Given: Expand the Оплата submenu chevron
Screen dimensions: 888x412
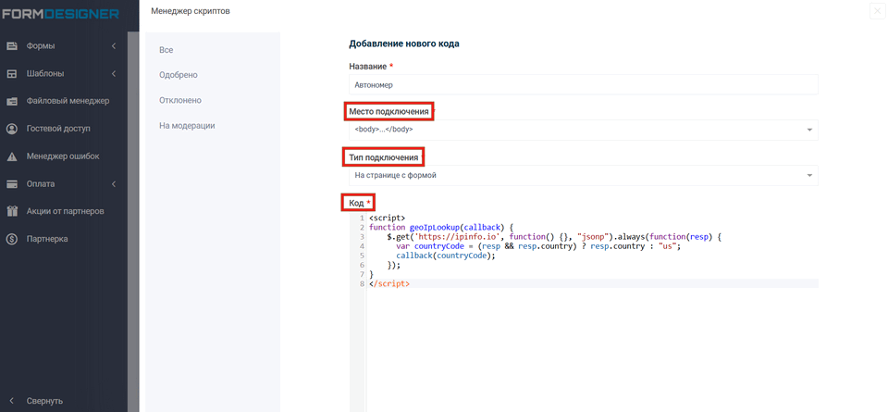Looking at the screenshot, I should pos(114,184).
